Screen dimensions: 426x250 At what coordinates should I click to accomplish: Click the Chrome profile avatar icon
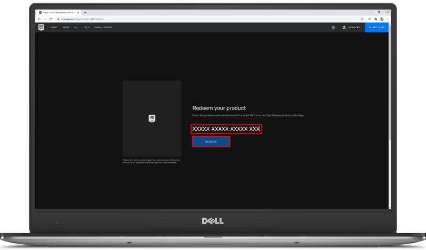point(382,19)
